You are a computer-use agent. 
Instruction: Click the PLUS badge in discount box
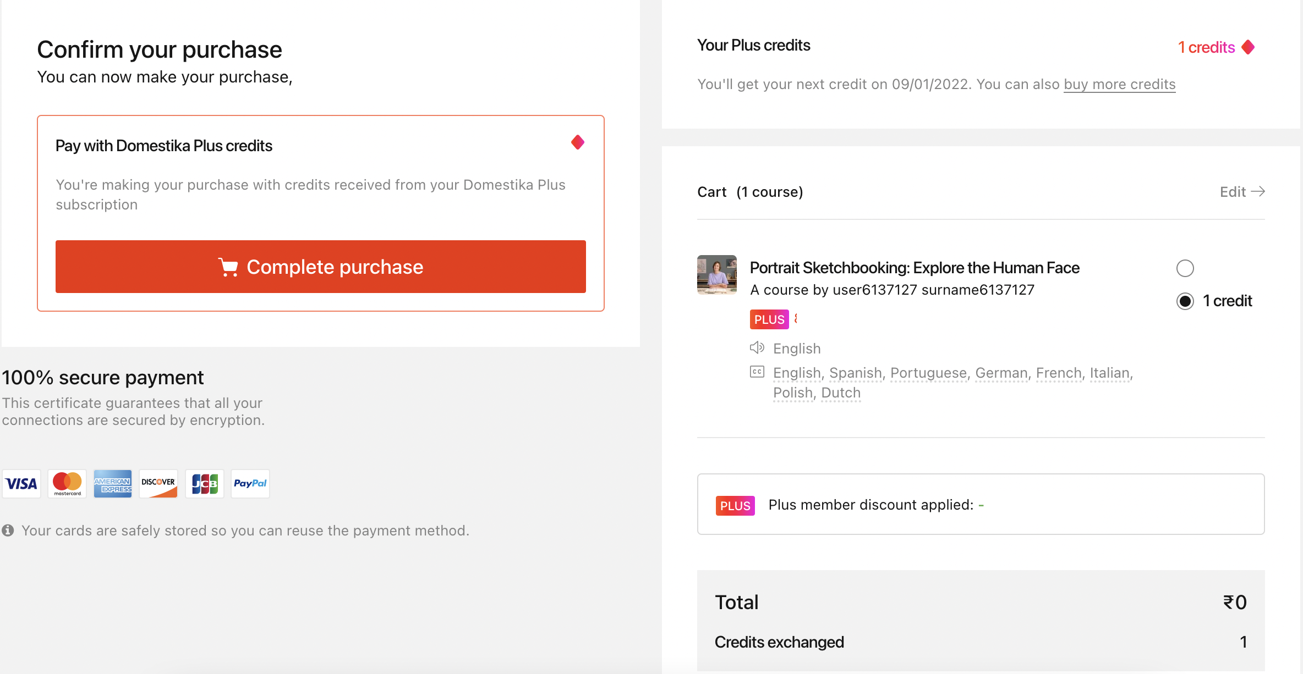735,506
